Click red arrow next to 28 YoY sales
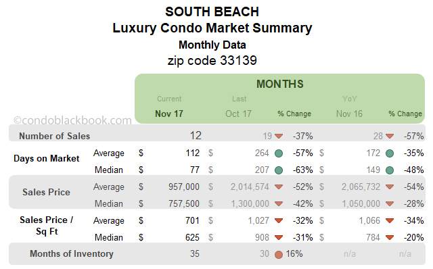Image resolution: width=433 pixels, height=269 pixels. point(390,136)
